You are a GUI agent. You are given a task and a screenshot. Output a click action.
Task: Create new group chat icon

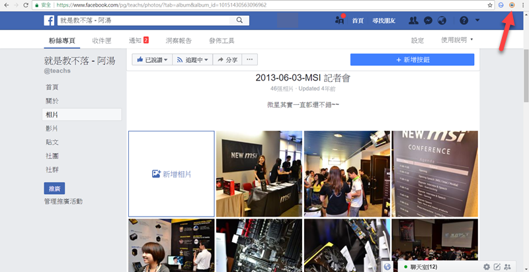click(507, 267)
